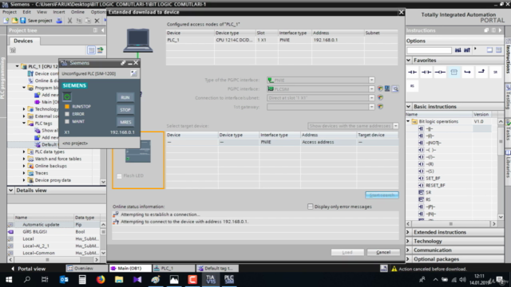Screen dimensions: 511x287
Task: Open the 1st gateway dropdown
Action: [x=371, y=107]
